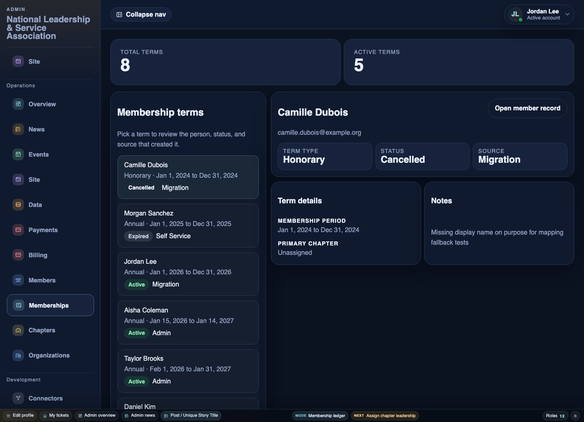Open Payments using its card icon
584x422 pixels.
[18, 230]
